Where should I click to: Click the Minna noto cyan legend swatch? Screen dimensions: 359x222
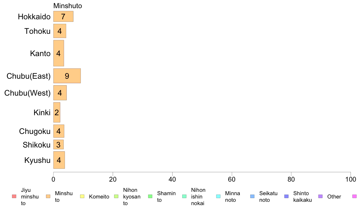point(218,196)
